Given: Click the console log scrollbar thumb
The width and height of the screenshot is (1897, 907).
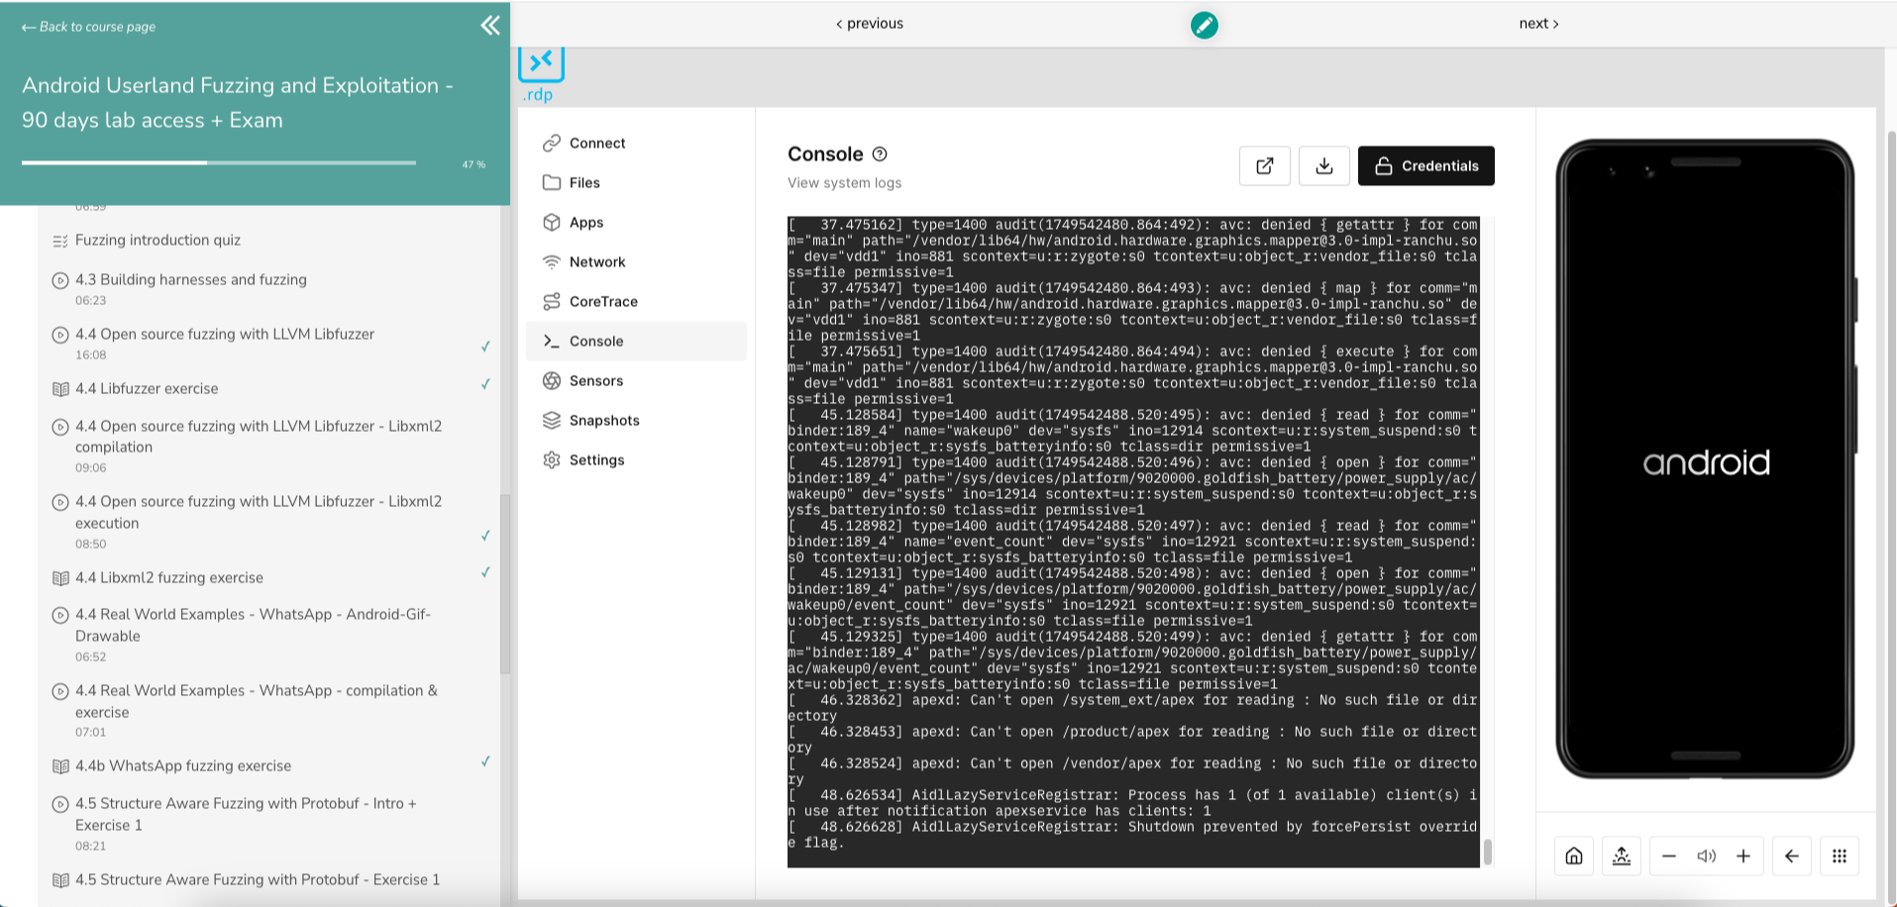Looking at the screenshot, I should click(1487, 852).
